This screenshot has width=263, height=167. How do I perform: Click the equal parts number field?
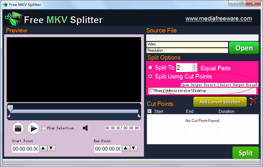click(x=184, y=67)
